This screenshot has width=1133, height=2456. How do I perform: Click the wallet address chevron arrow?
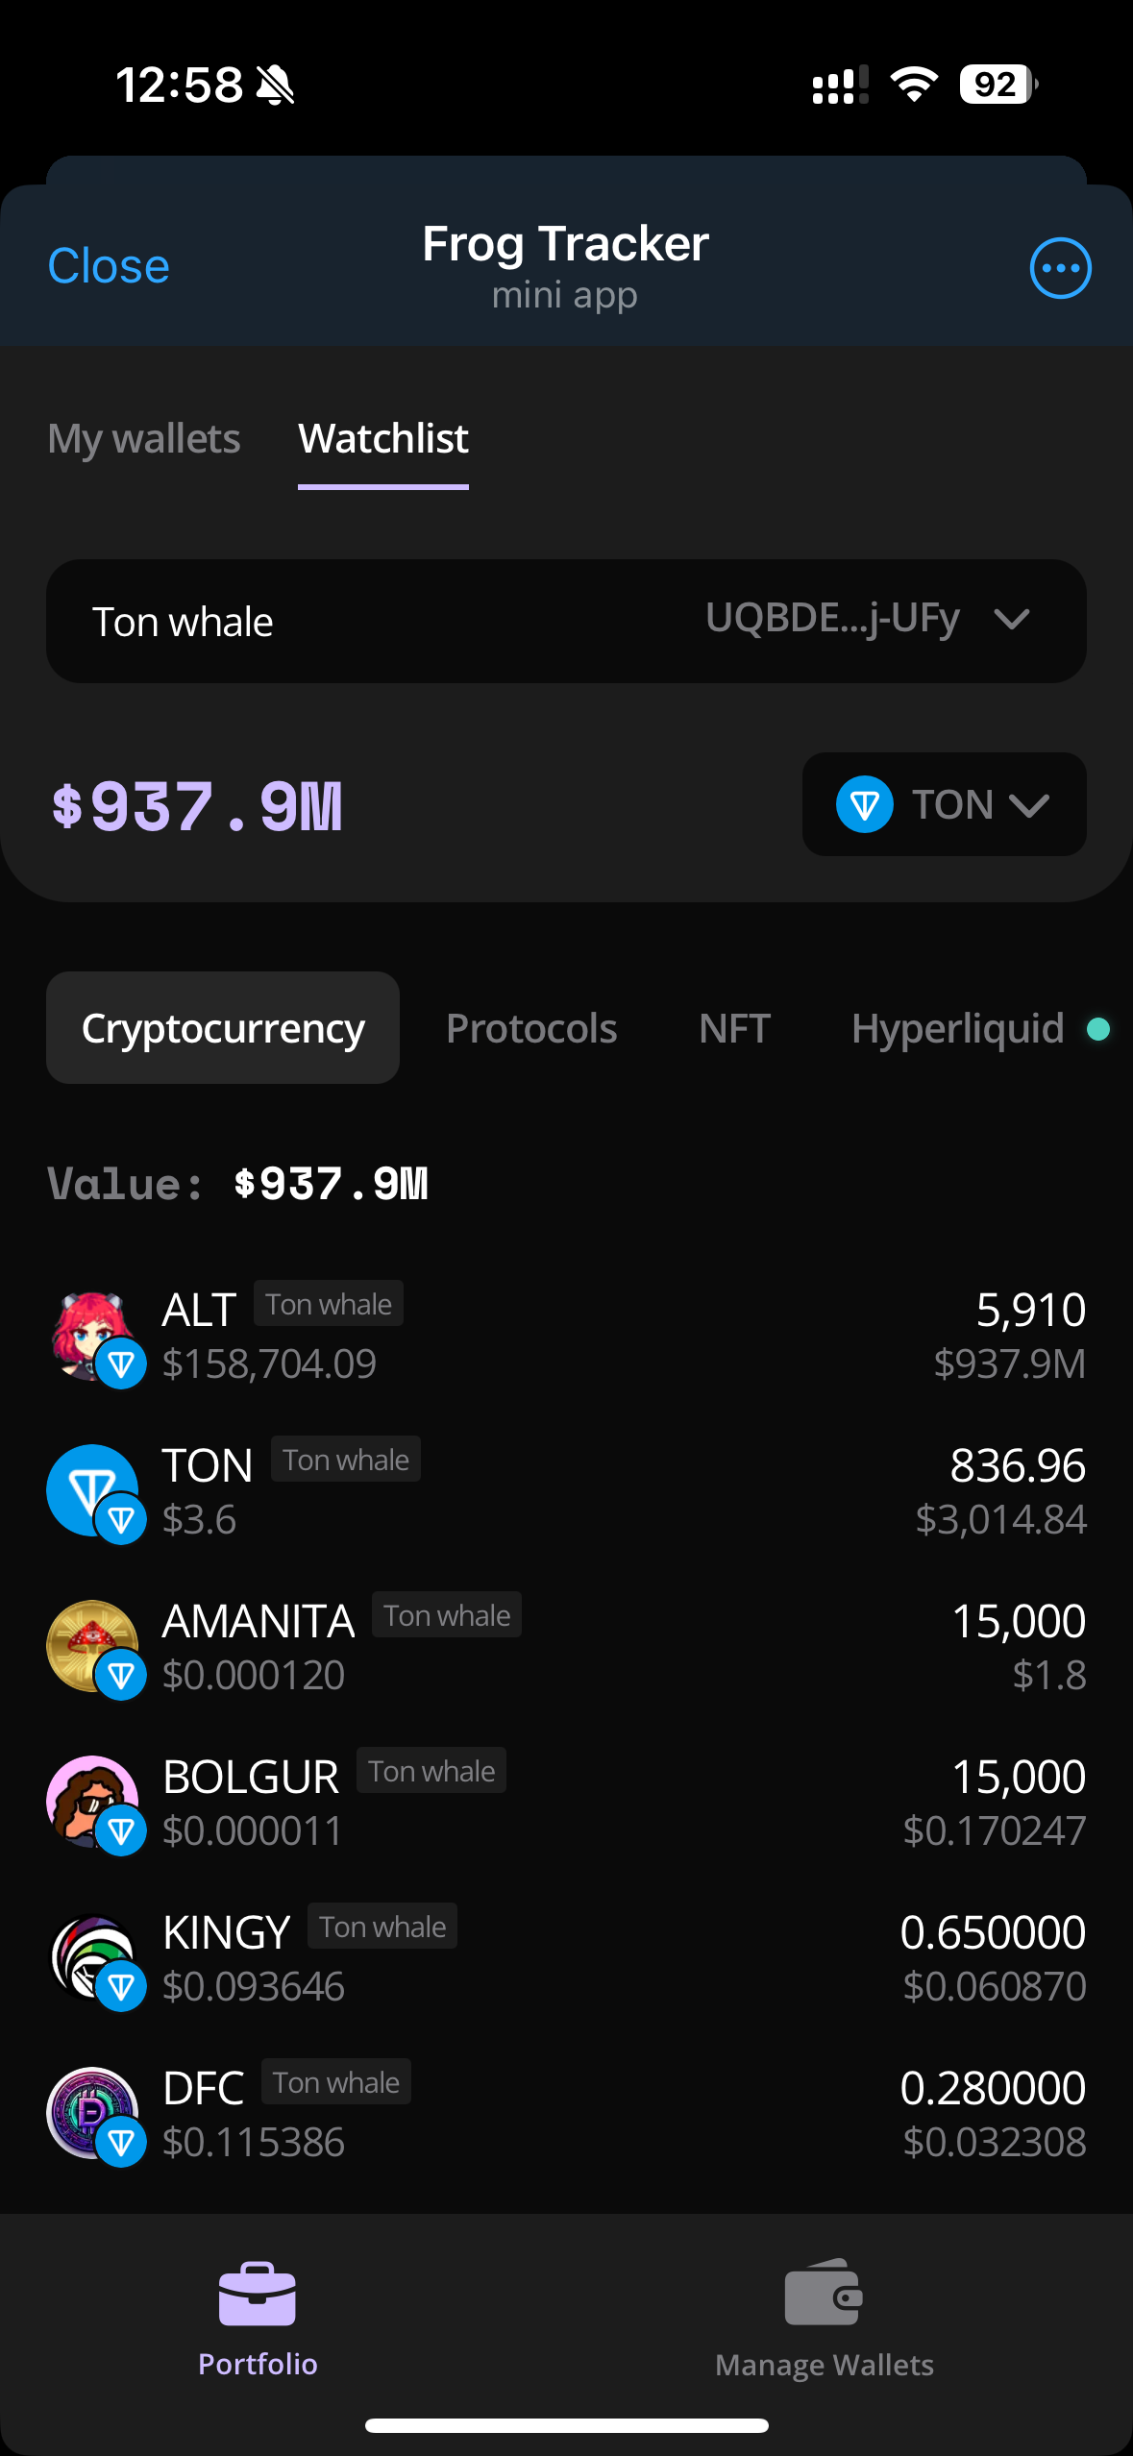click(1012, 620)
